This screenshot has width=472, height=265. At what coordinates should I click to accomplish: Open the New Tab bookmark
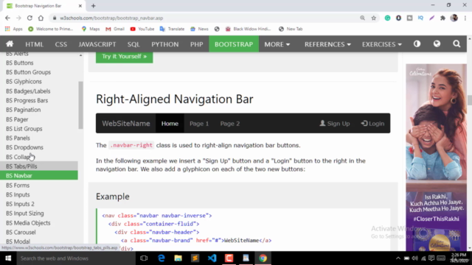[291, 29]
